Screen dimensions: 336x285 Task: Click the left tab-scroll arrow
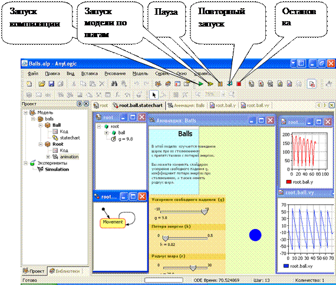[x=319, y=105]
